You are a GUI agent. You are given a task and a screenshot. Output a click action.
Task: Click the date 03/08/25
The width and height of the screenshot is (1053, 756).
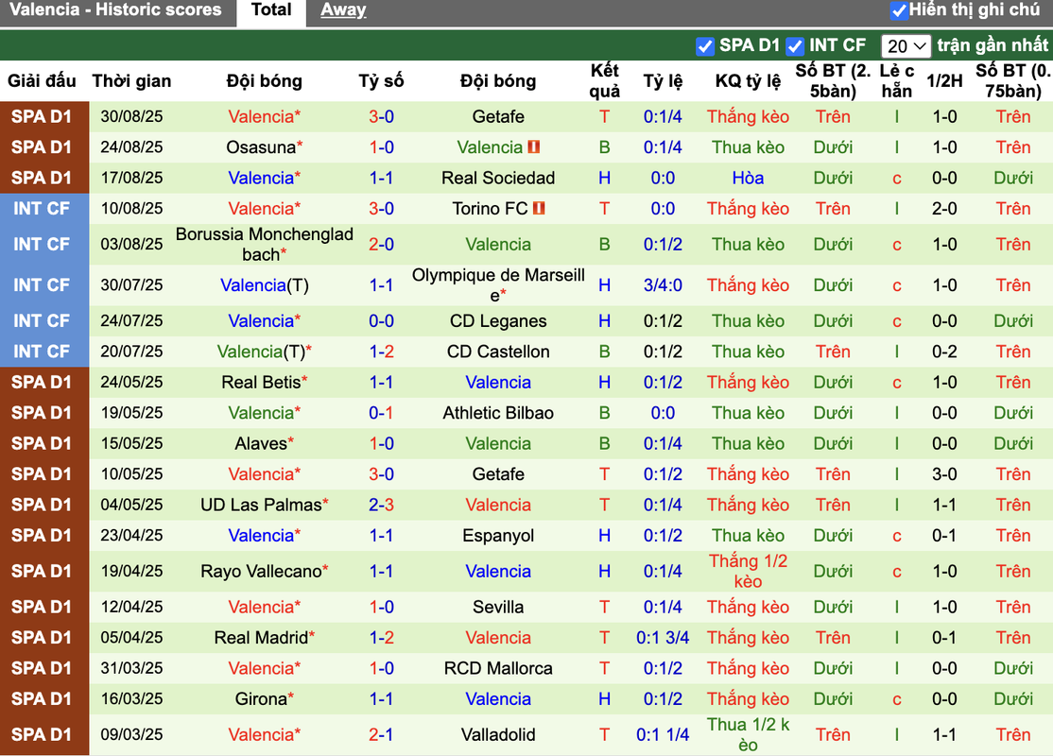click(x=131, y=245)
